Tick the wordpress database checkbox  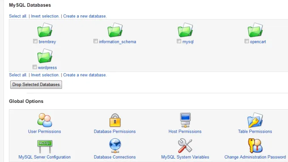[x=34, y=67]
